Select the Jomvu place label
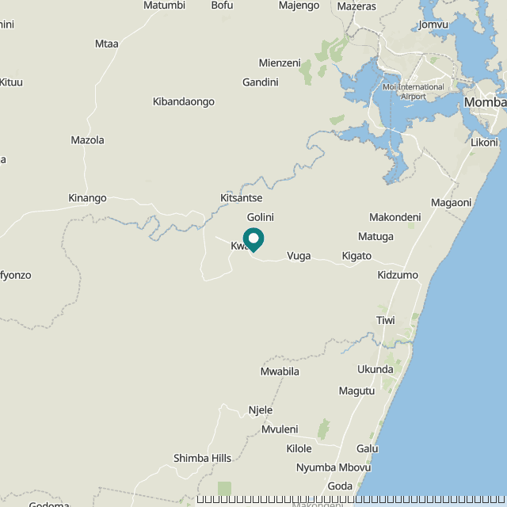This screenshot has height=507, width=507. click(433, 25)
